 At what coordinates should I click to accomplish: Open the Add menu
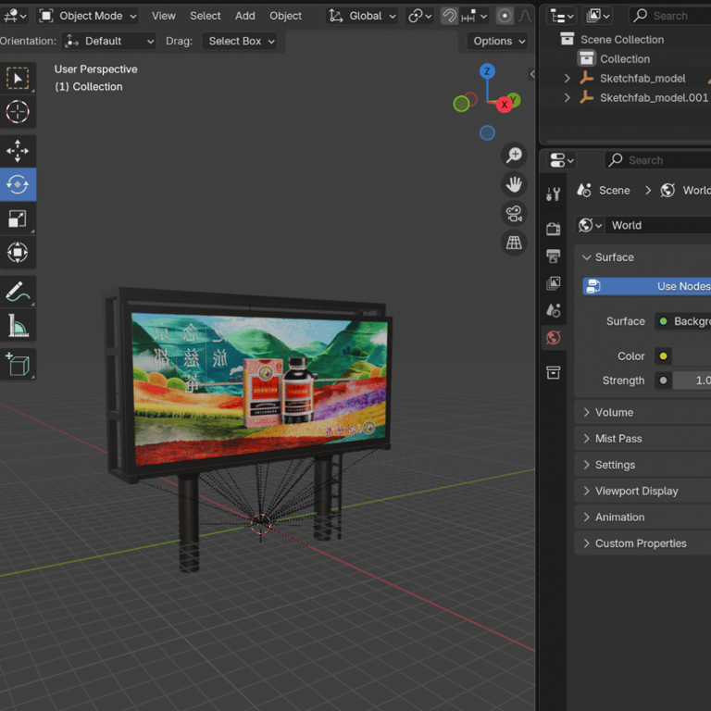click(244, 16)
